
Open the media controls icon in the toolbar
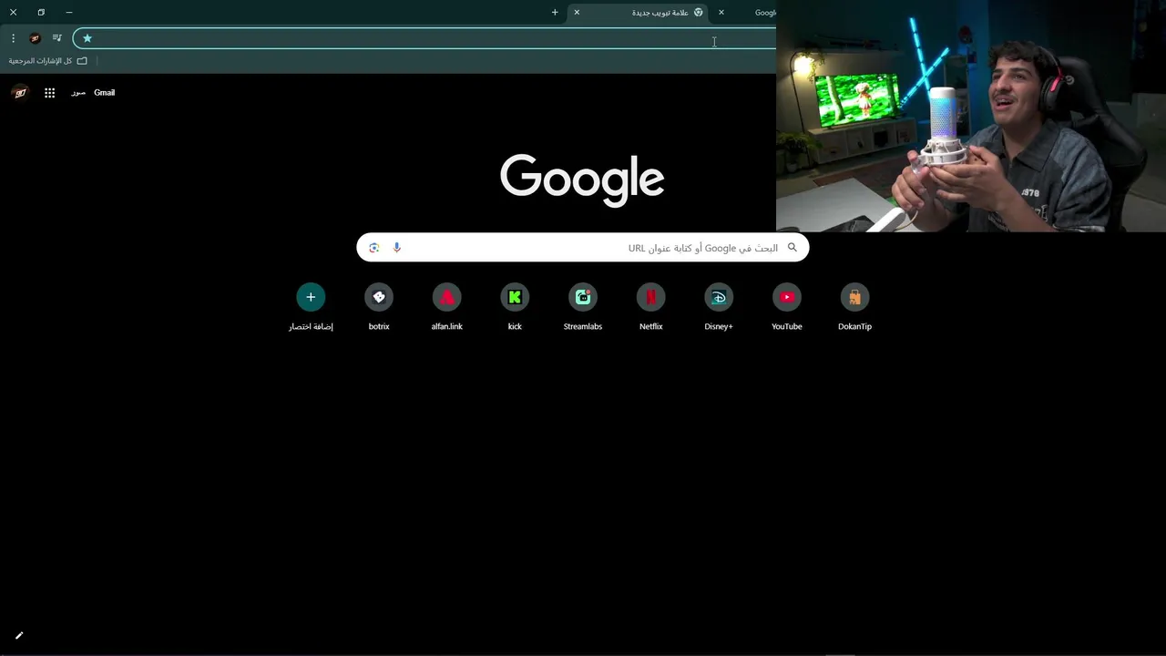click(56, 38)
